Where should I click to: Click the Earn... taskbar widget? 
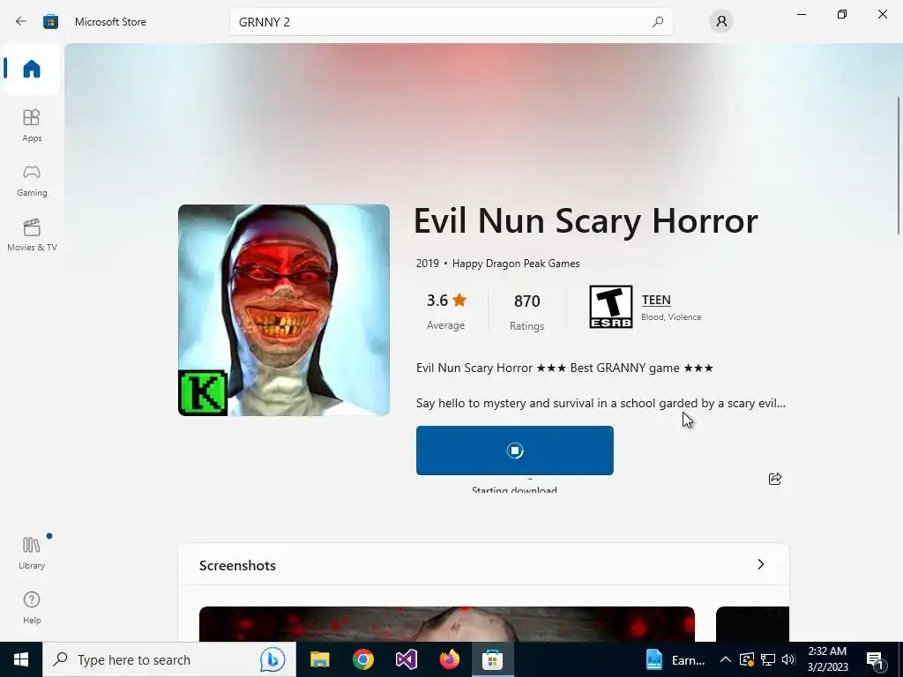point(675,659)
